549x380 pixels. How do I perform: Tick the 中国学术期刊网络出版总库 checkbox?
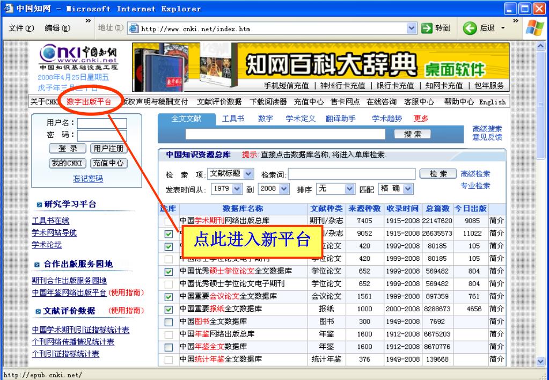169,221
